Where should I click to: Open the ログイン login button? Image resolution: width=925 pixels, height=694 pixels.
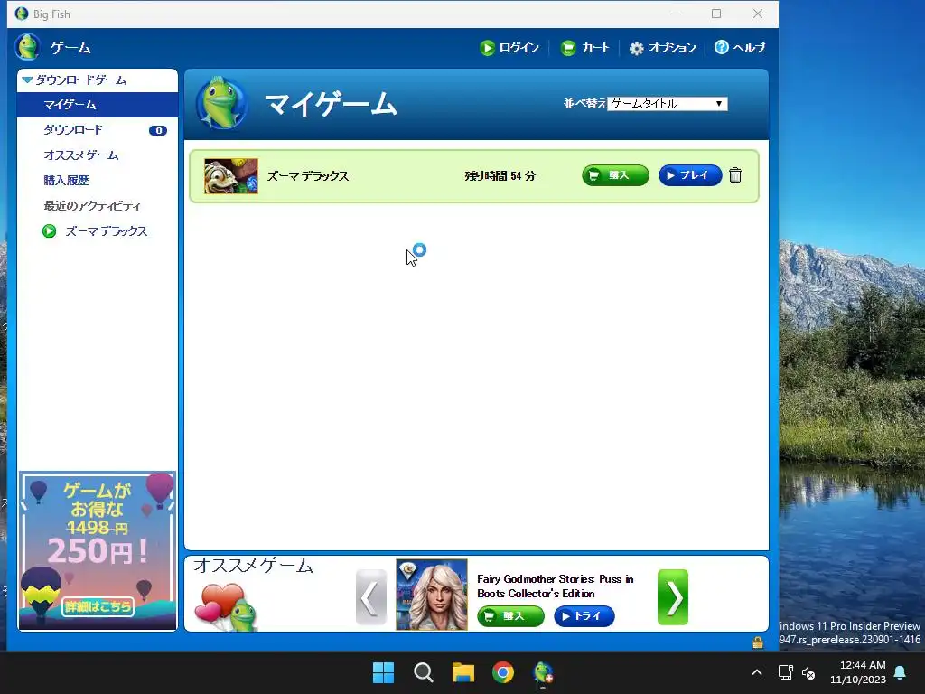509,48
